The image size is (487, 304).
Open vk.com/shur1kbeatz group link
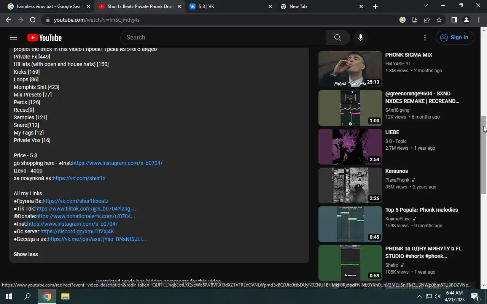(x=75, y=201)
